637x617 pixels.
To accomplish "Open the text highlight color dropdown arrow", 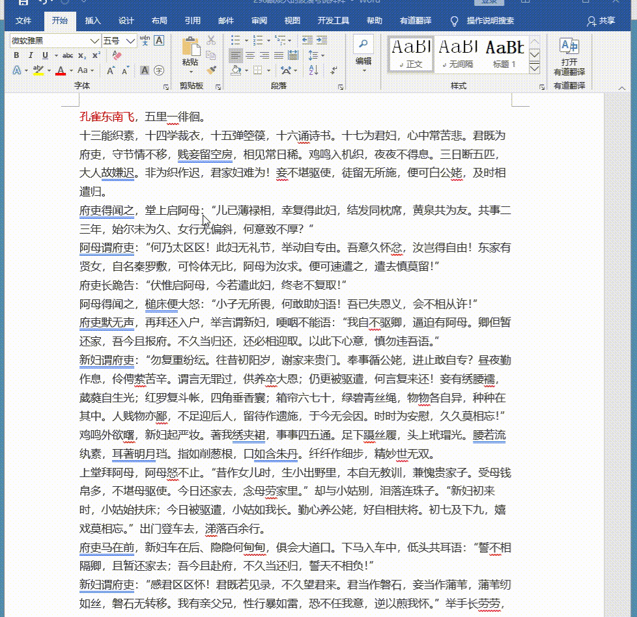I will tap(49, 71).
